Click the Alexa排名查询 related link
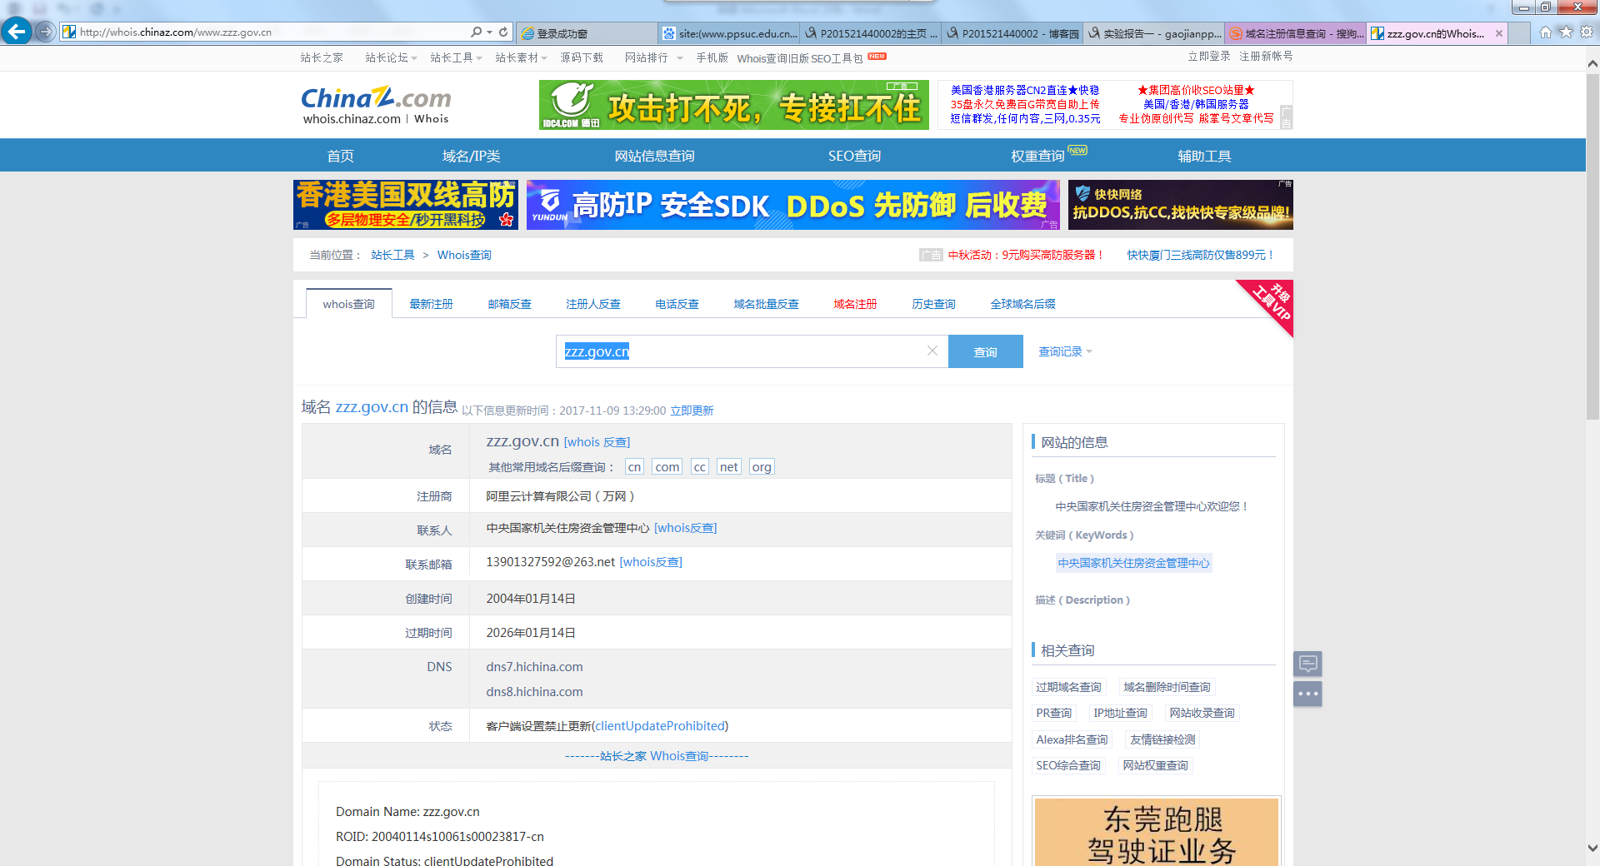The image size is (1600, 866). point(1072,739)
